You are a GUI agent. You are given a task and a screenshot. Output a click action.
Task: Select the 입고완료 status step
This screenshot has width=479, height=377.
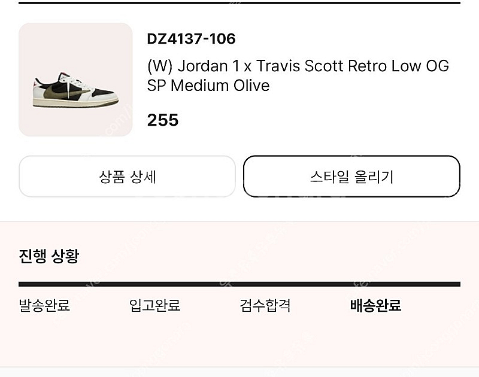point(154,306)
